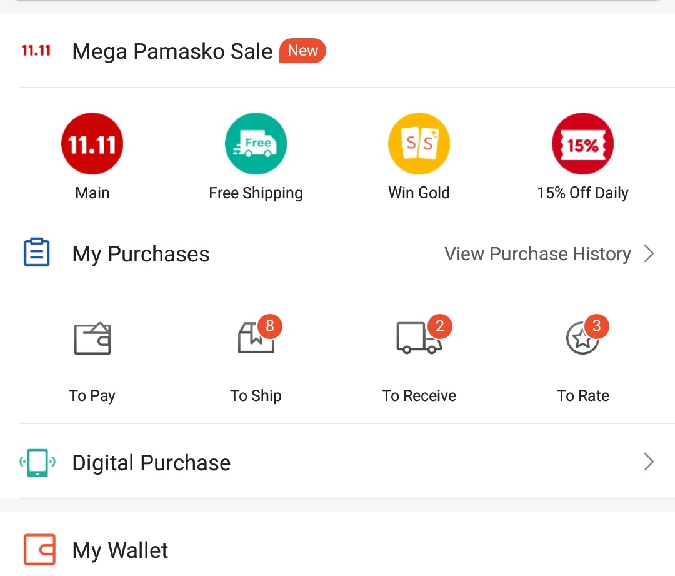Open the Mega Pamasko Sale section
Viewport: 675px width, 576px height.
click(172, 51)
